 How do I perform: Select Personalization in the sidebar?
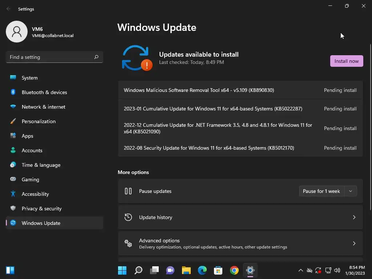(54, 121)
